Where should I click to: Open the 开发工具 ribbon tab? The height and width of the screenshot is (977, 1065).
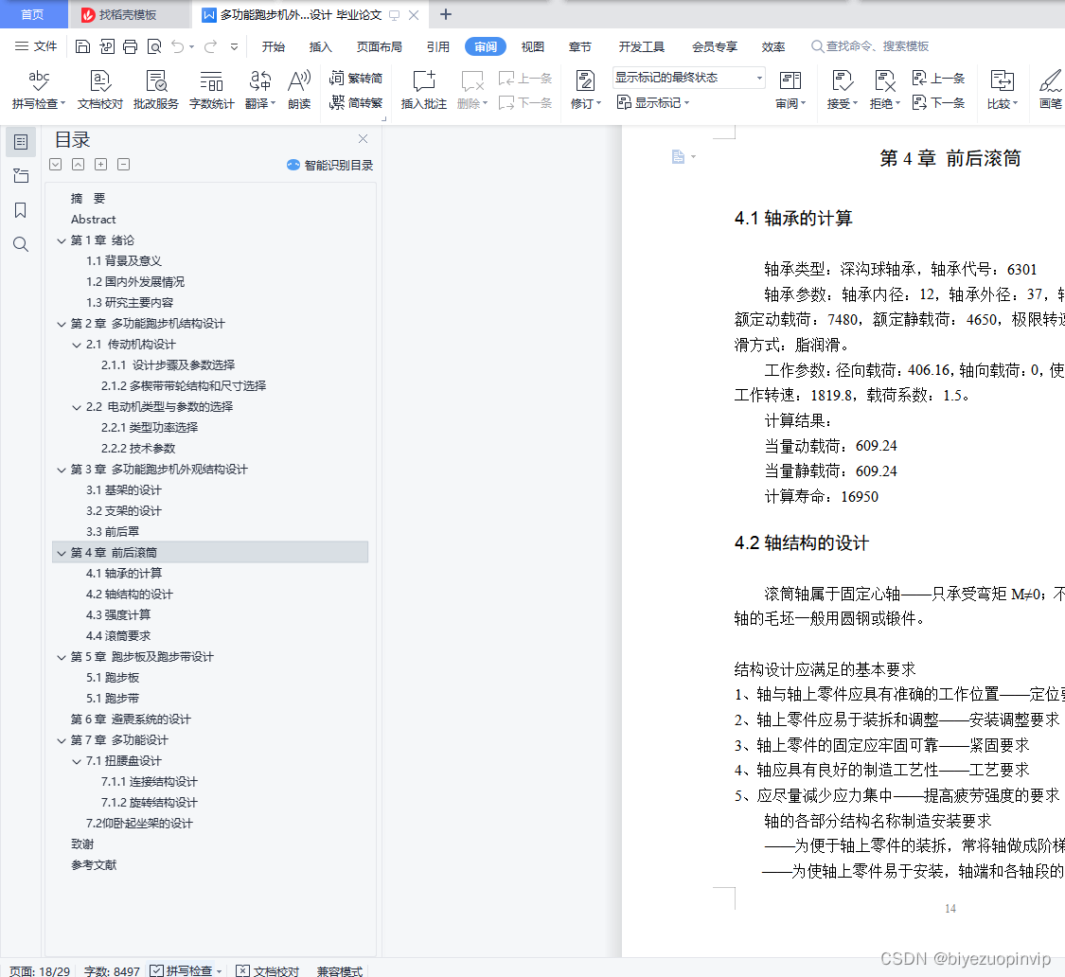641,46
